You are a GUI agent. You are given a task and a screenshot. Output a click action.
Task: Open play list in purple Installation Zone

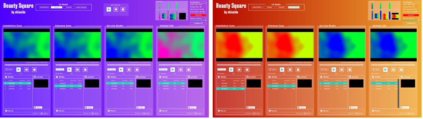click(36, 113)
